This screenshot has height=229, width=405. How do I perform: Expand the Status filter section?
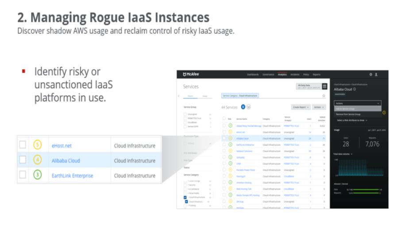(187, 167)
